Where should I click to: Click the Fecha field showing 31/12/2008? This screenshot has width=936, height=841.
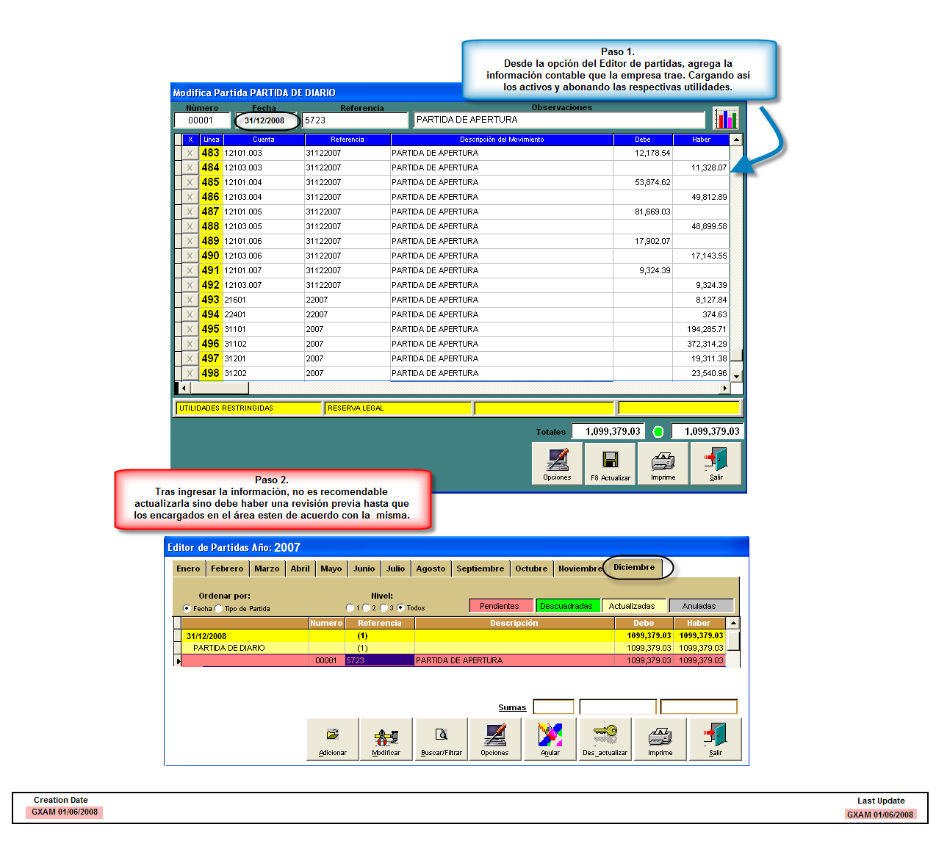(264, 120)
